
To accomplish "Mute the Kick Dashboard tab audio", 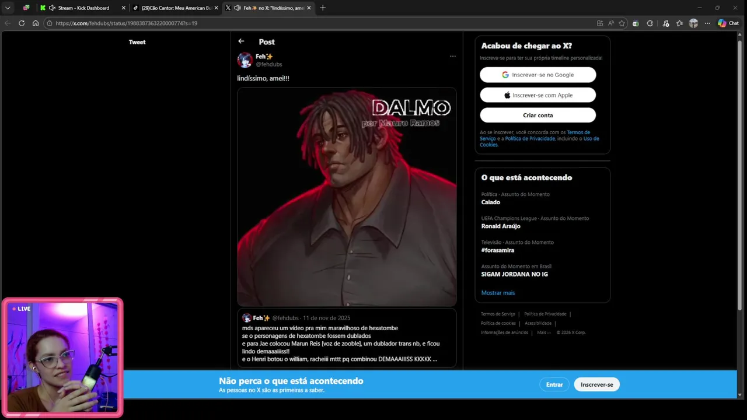I will (x=52, y=8).
